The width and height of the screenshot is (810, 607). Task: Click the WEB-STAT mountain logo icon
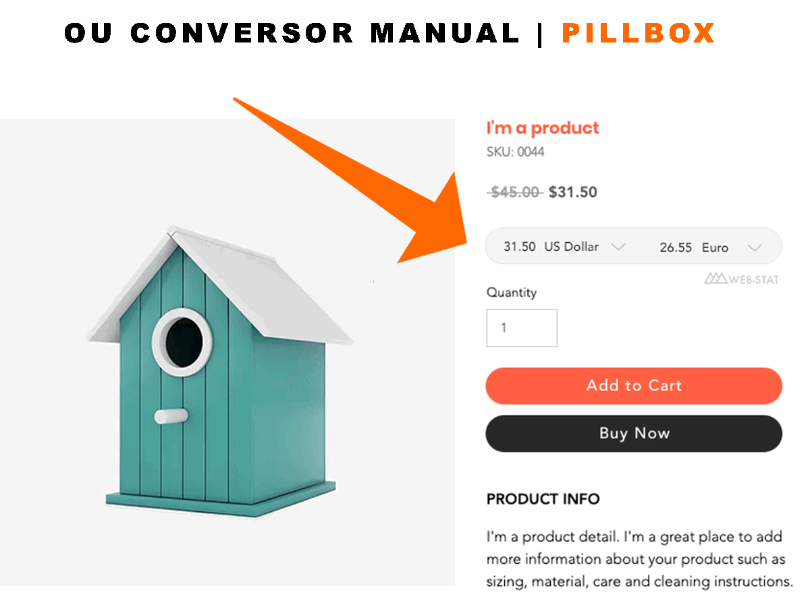click(715, 279)
